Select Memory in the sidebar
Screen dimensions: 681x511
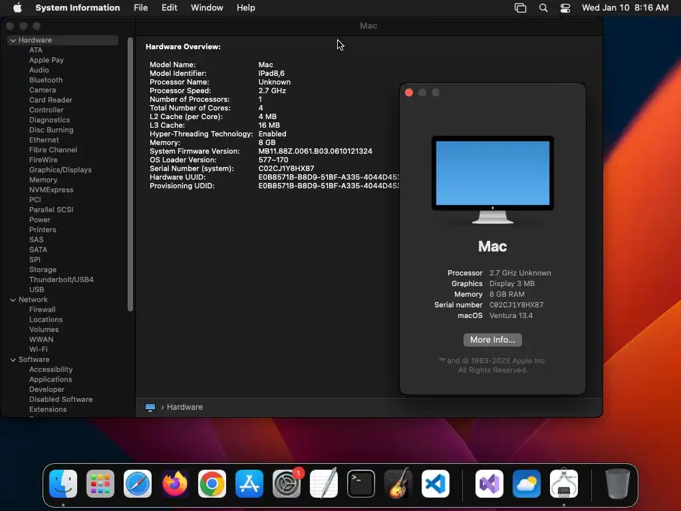pos(43,180)
